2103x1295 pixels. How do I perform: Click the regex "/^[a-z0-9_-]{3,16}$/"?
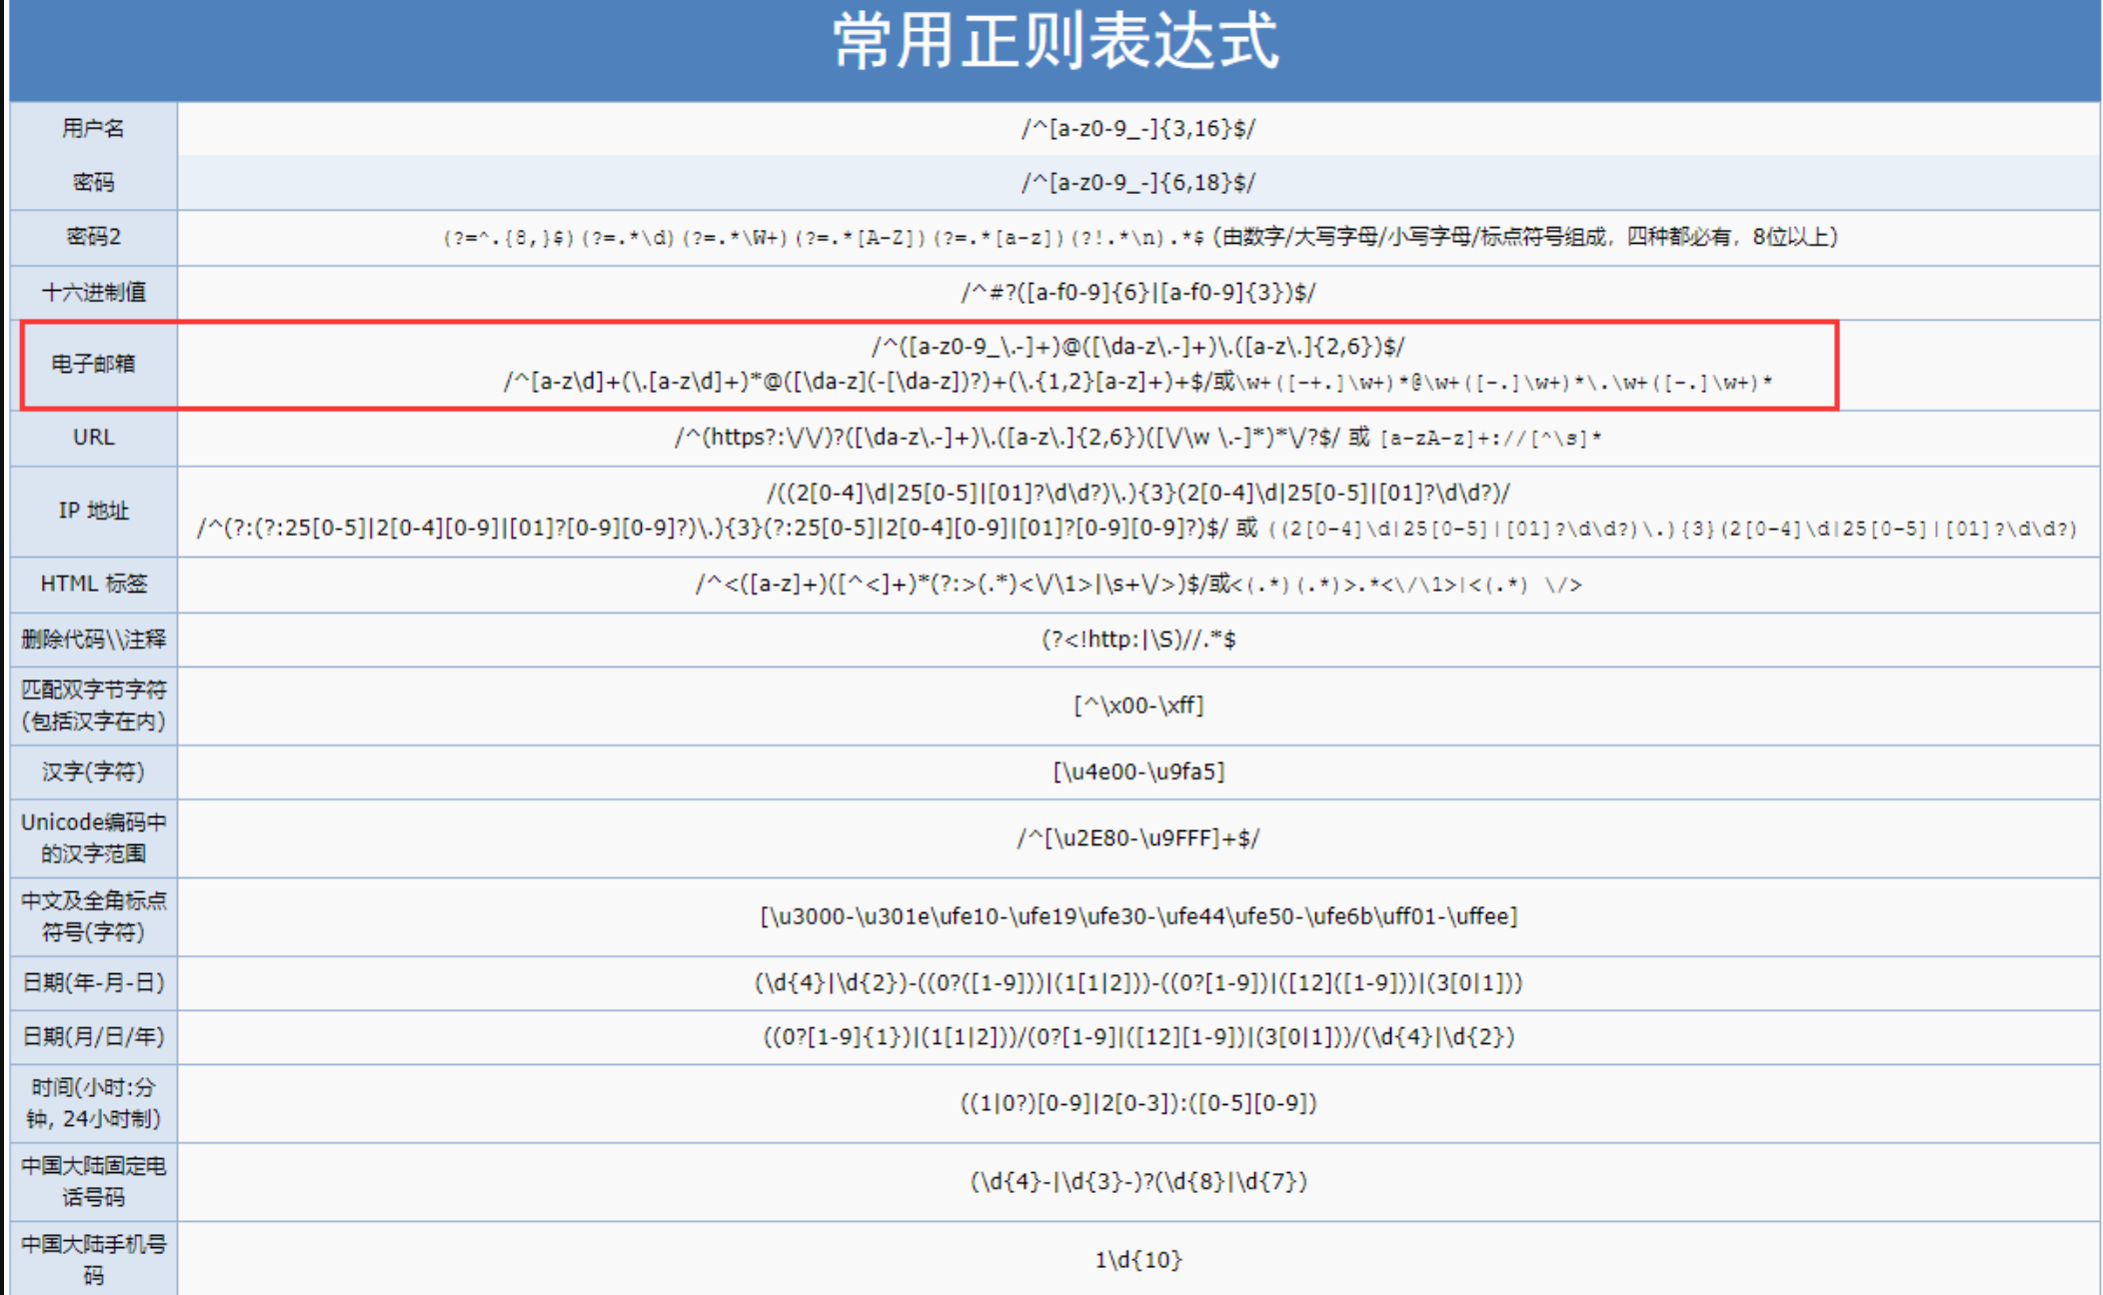[1137, 129]
